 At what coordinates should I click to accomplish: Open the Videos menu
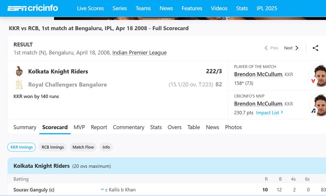coord(219,8)
